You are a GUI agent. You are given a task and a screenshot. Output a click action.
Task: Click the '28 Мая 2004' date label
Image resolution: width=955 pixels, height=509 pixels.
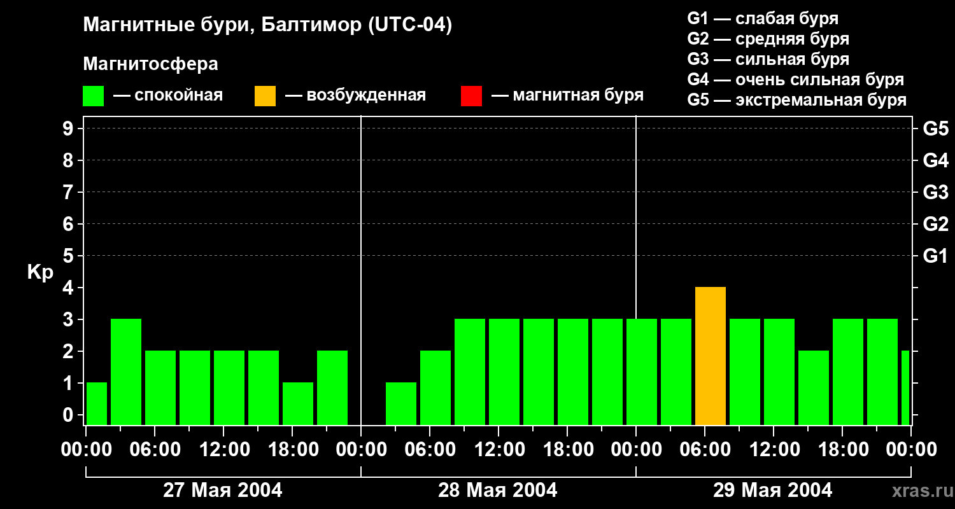pos(498,491)
